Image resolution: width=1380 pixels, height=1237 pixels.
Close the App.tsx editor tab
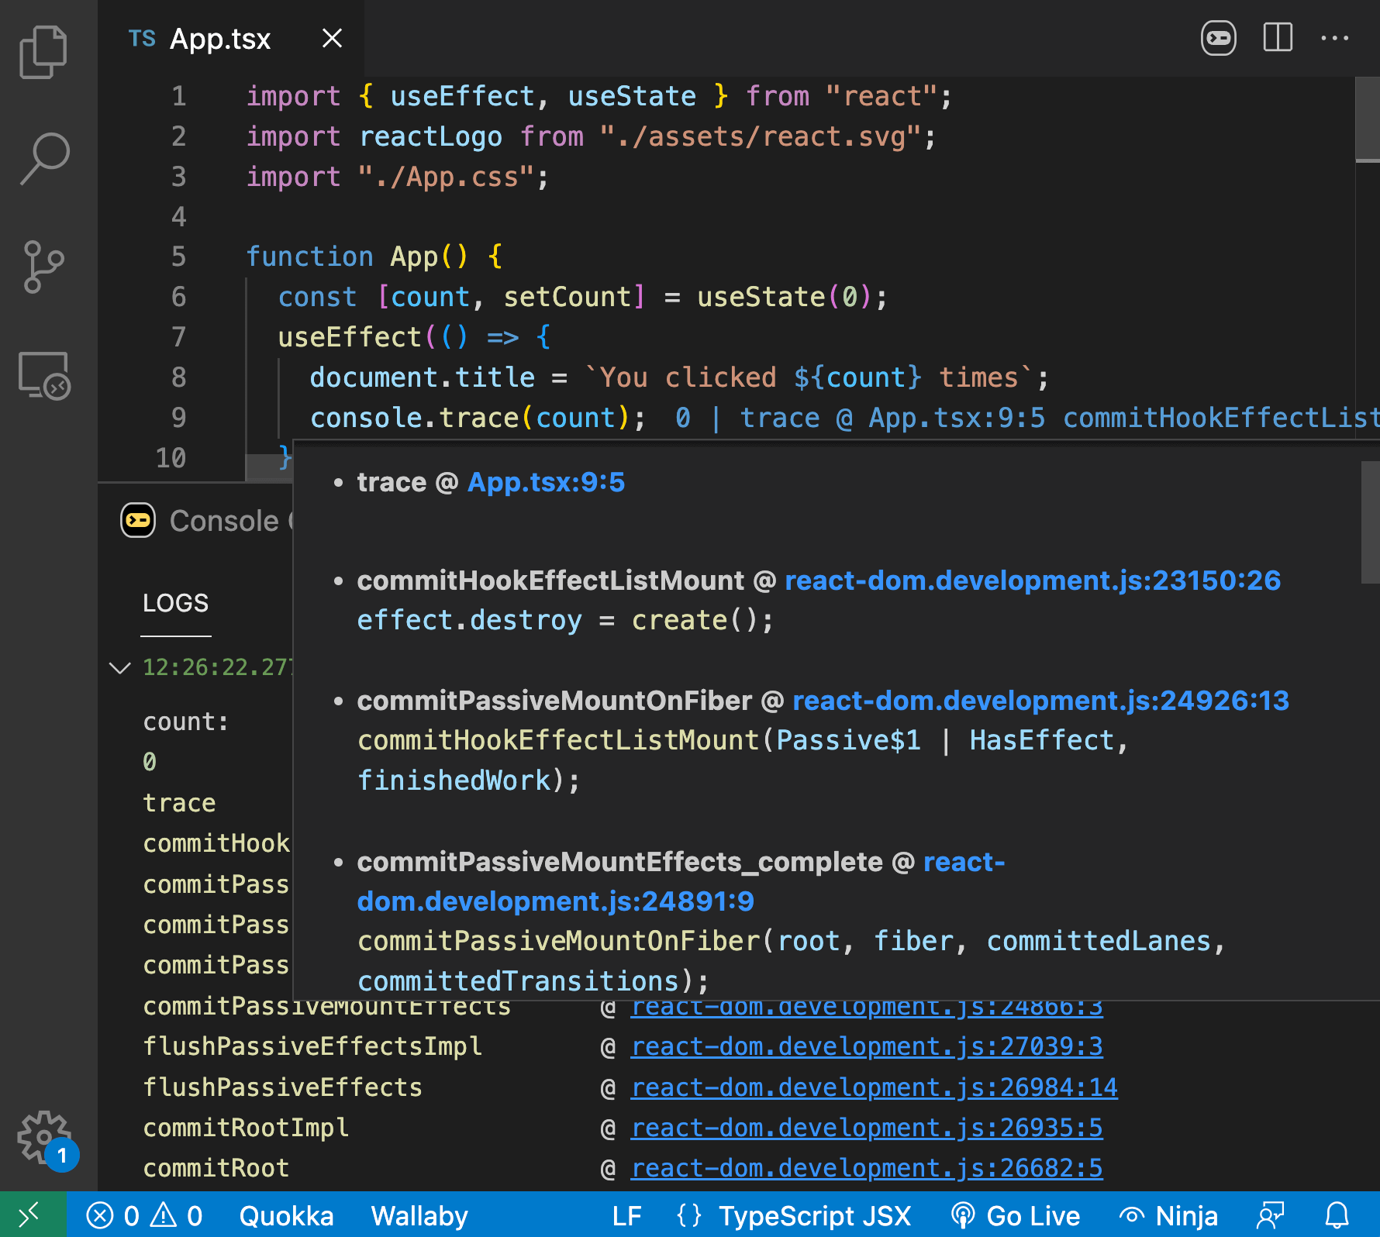click(x=332, y=38)
